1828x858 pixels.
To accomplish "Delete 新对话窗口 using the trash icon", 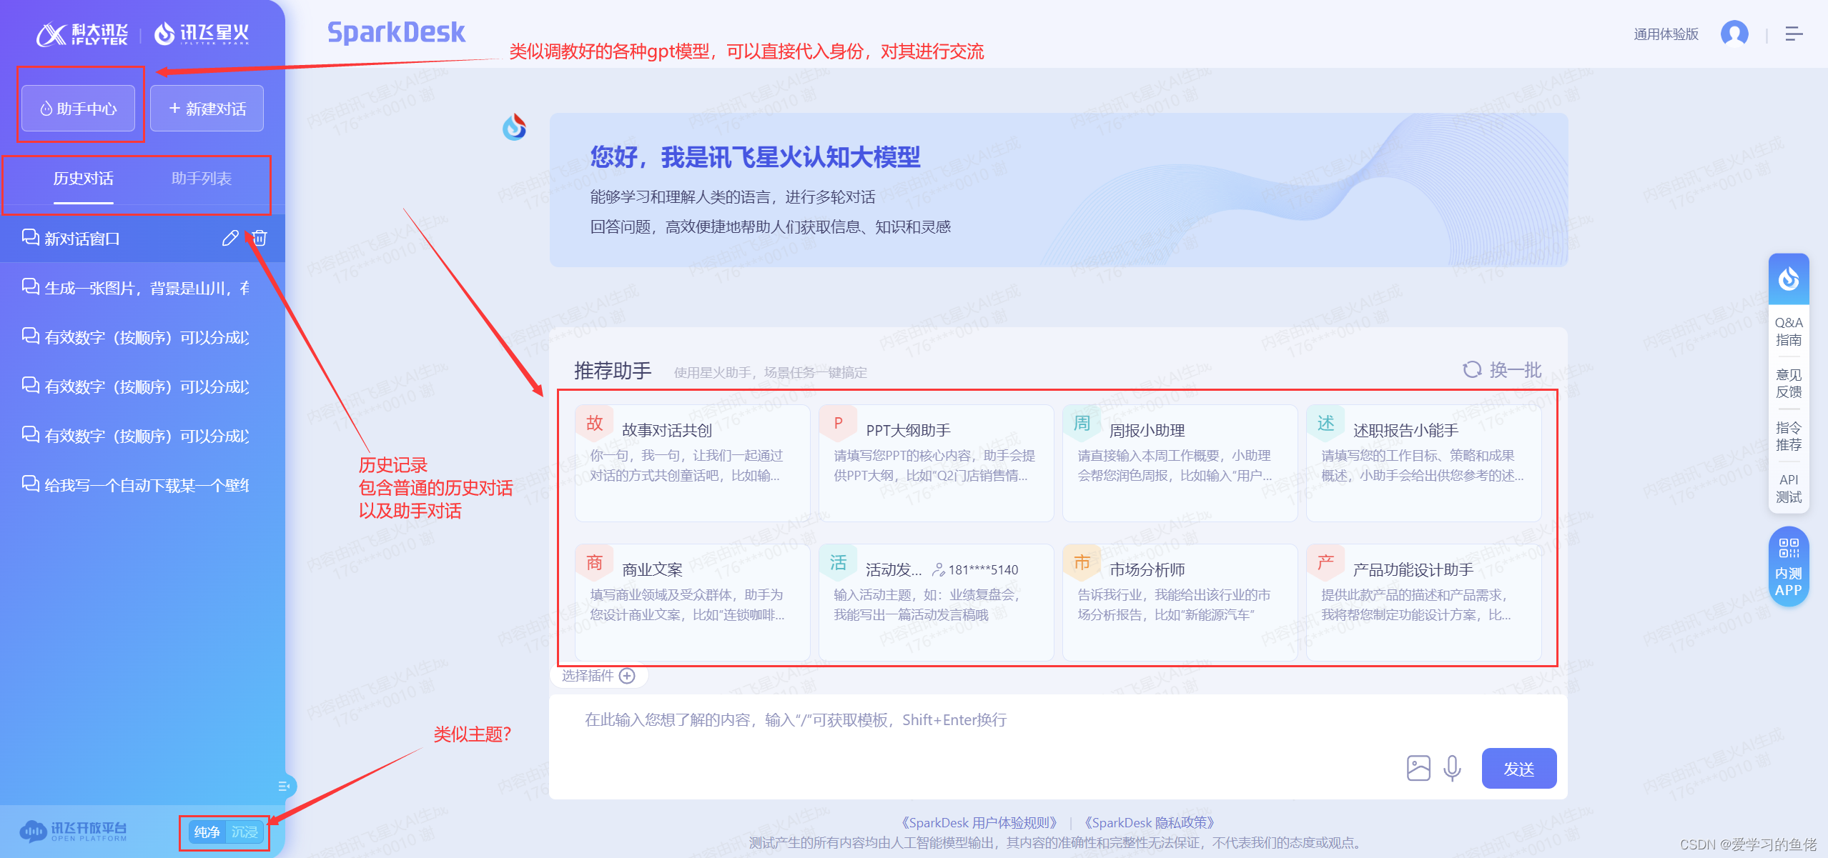I will coord(260,238).
